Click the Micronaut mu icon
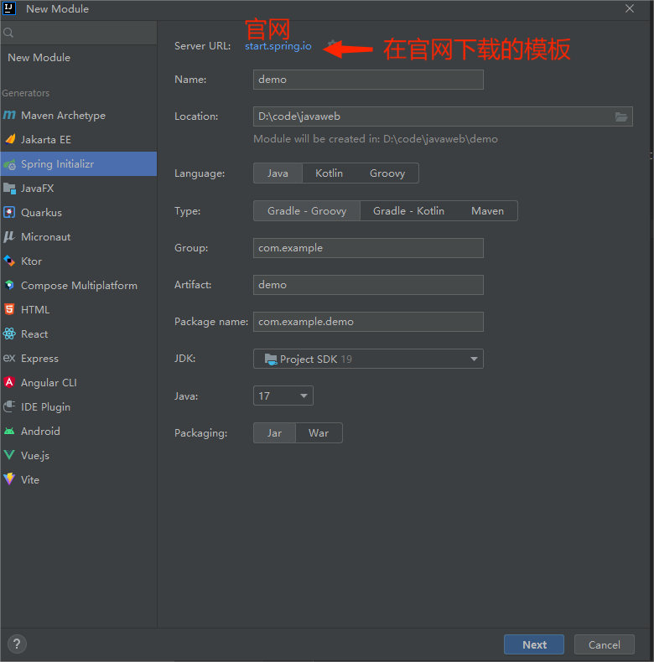The width and height of the screenshot is (654, 662). click(x=9, y=236)
